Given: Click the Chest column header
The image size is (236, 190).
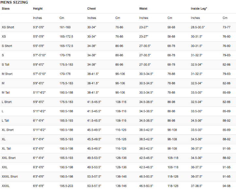Looking at the screenshot, I should (x=91, y=9).
